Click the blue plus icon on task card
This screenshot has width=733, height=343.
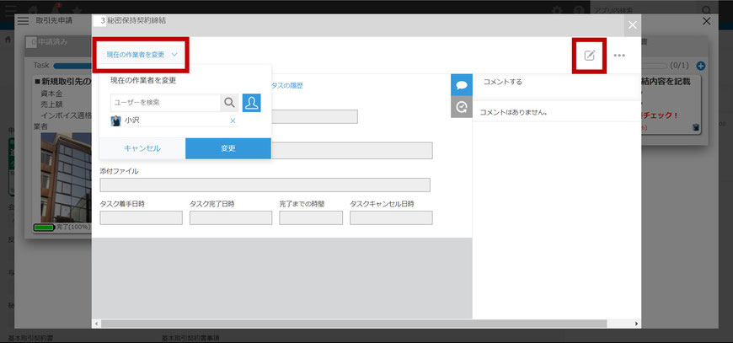pyautogui.click(x=701, y=65)
